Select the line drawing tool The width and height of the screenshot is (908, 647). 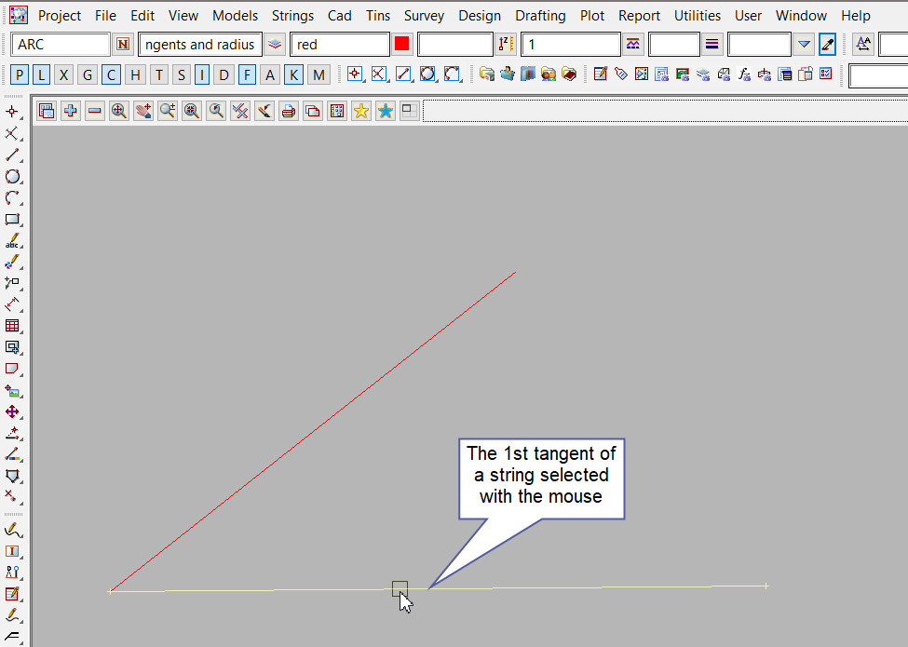pyautogui.click(x=12, y=155)
